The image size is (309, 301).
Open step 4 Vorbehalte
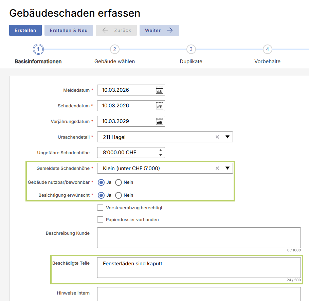[x=267, y=50]
